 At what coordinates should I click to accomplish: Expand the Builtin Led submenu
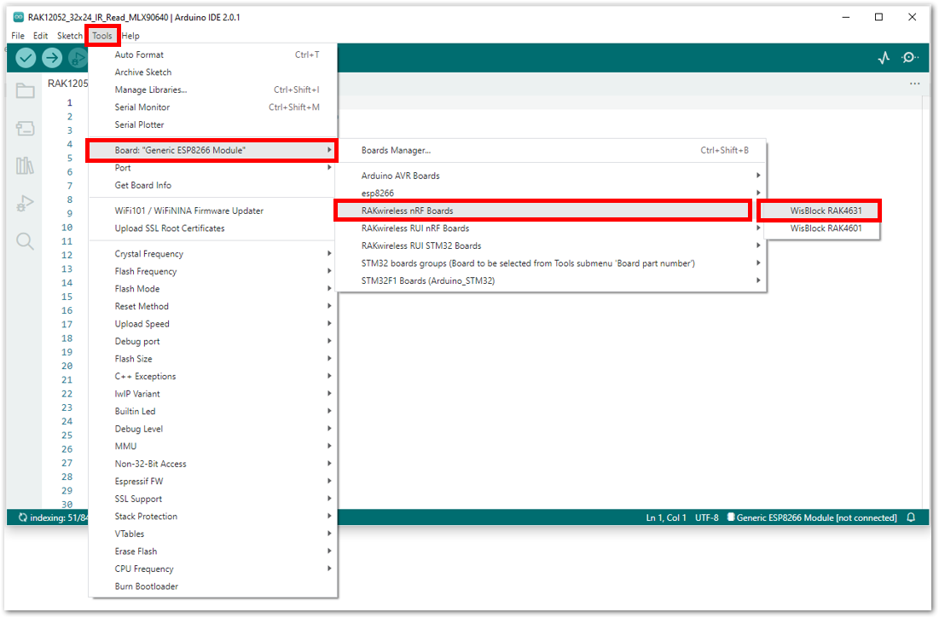pos(213,411)
